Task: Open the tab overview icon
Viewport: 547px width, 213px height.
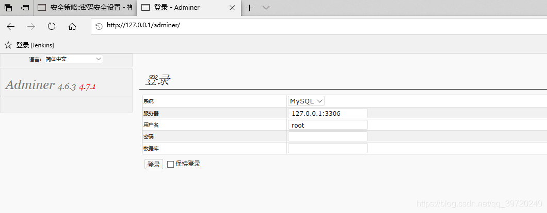Action: (x=8, y=7)
